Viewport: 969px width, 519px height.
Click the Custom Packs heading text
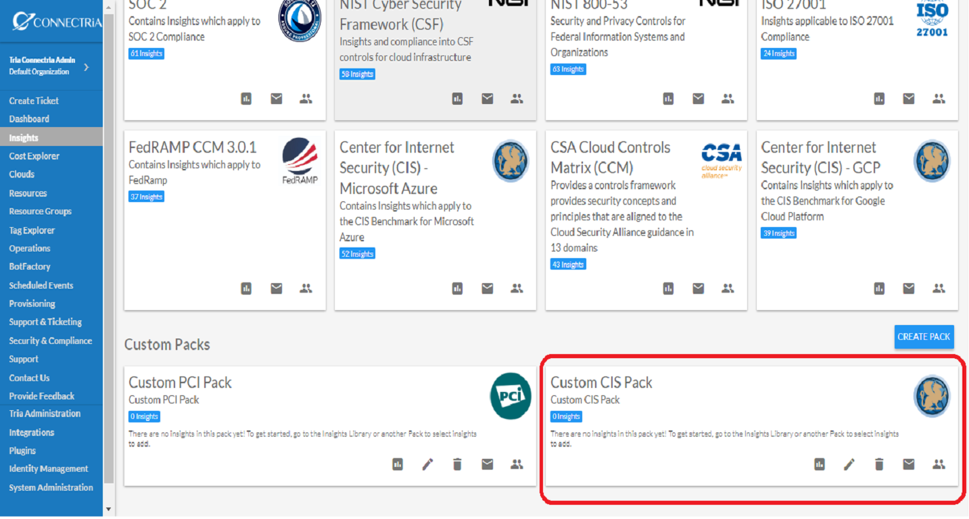click(167, 345)
